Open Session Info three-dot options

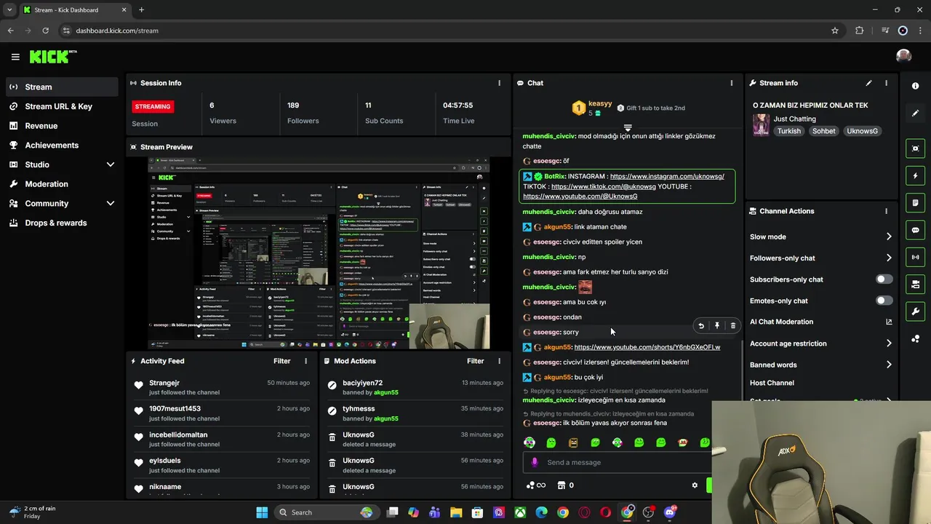[499, 83]
